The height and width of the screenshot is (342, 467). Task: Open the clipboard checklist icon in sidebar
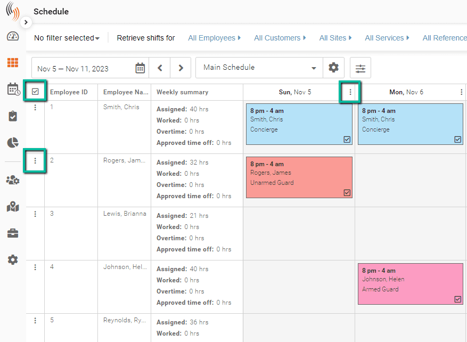click(x=13, y=116)
